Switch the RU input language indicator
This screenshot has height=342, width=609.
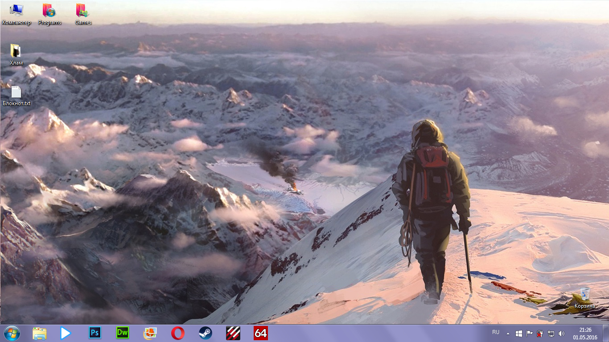pyautogui.click(x=496, y=333)
